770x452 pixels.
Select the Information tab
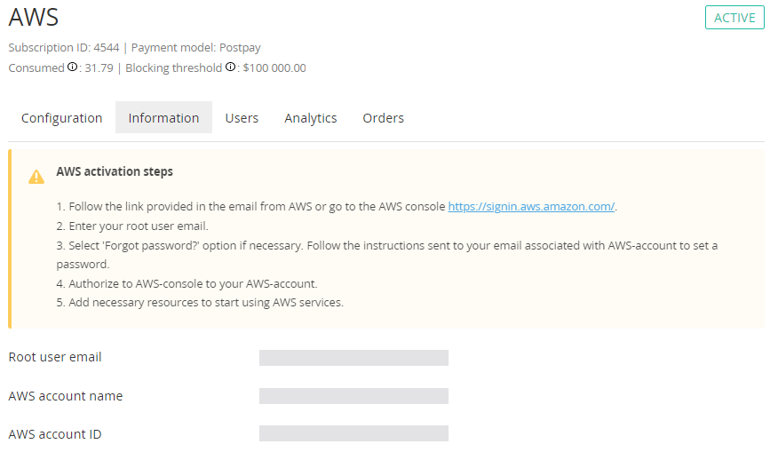163,118
